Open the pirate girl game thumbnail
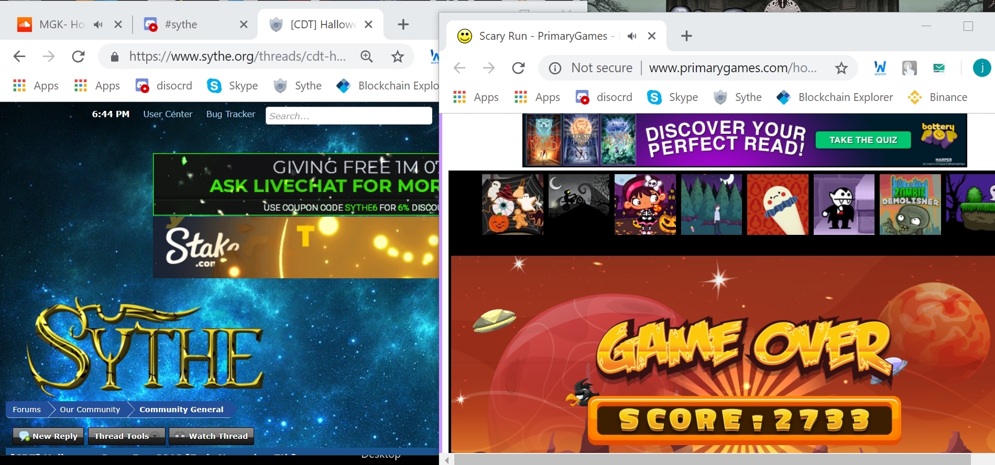This screenshot has width=995, height=465. click(645, 205)
